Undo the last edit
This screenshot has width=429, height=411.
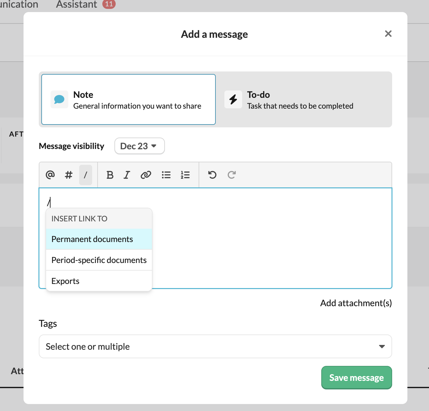(212, 175)
